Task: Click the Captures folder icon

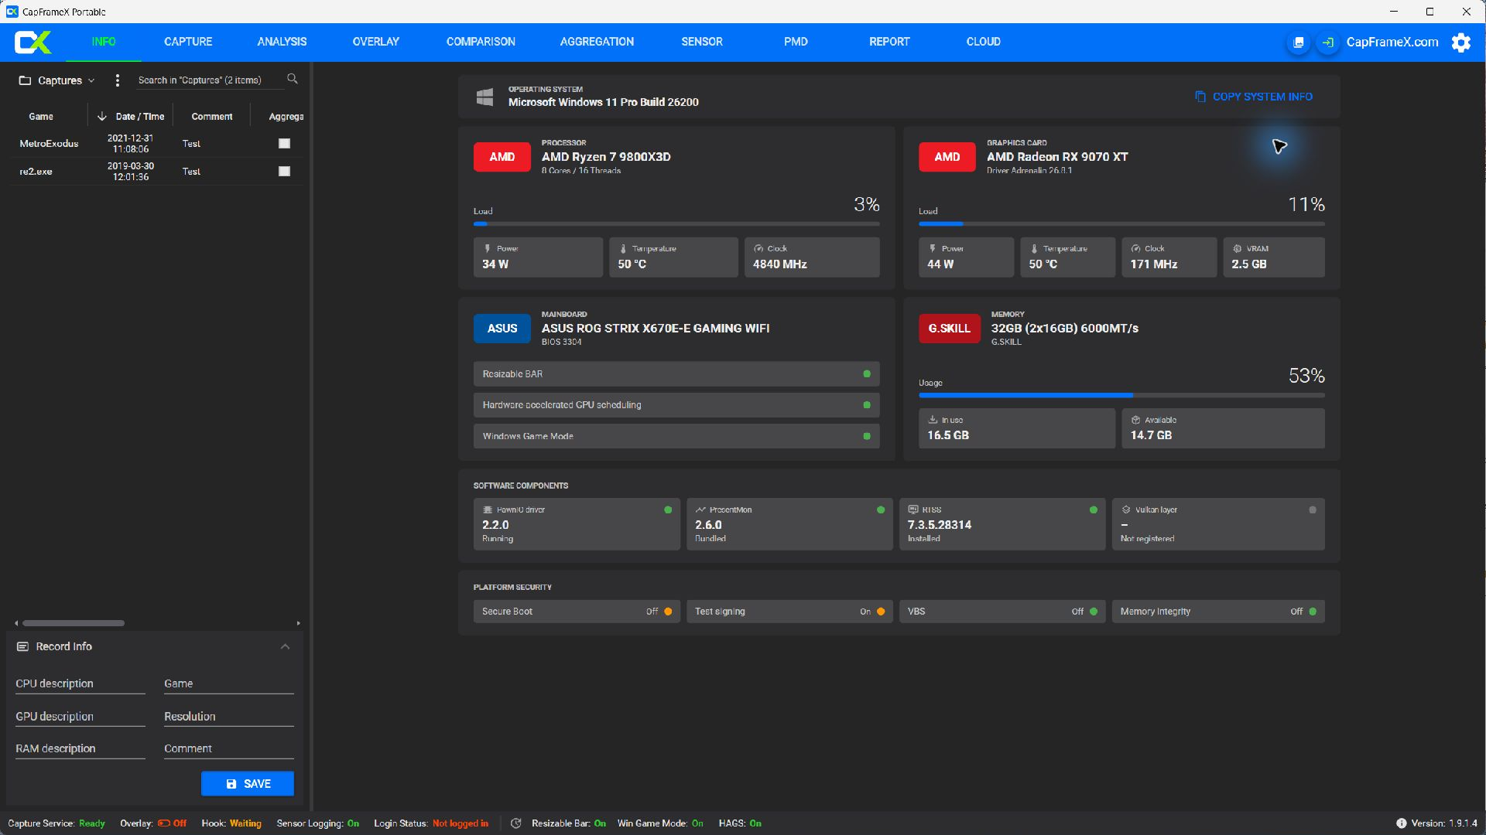Action: 25,80
